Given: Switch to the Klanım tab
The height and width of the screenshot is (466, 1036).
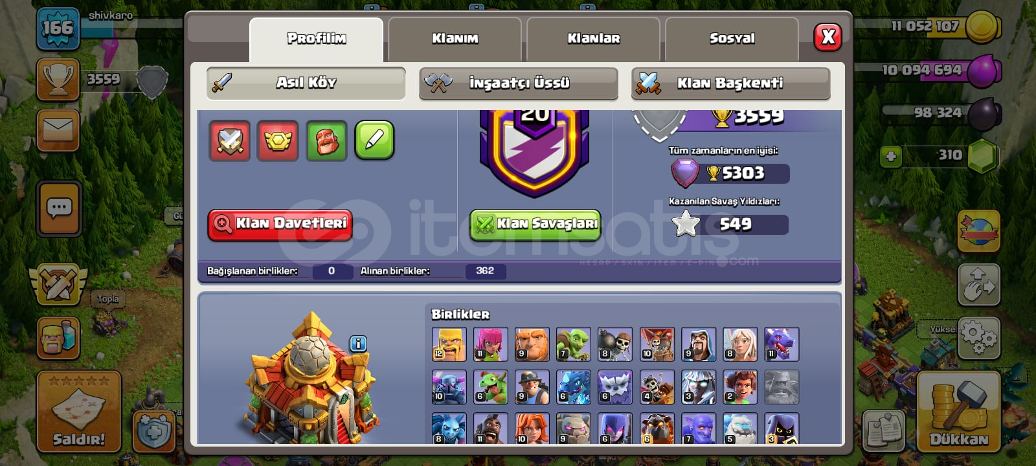Looking at the screenshot, I should pos(455,39).
